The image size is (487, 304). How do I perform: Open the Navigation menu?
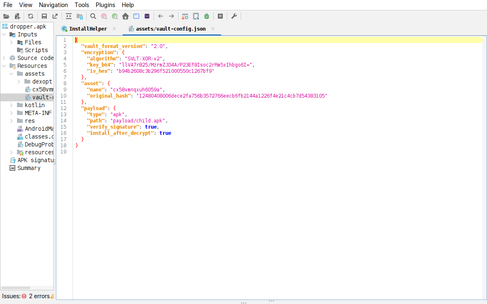coord(53,5)
